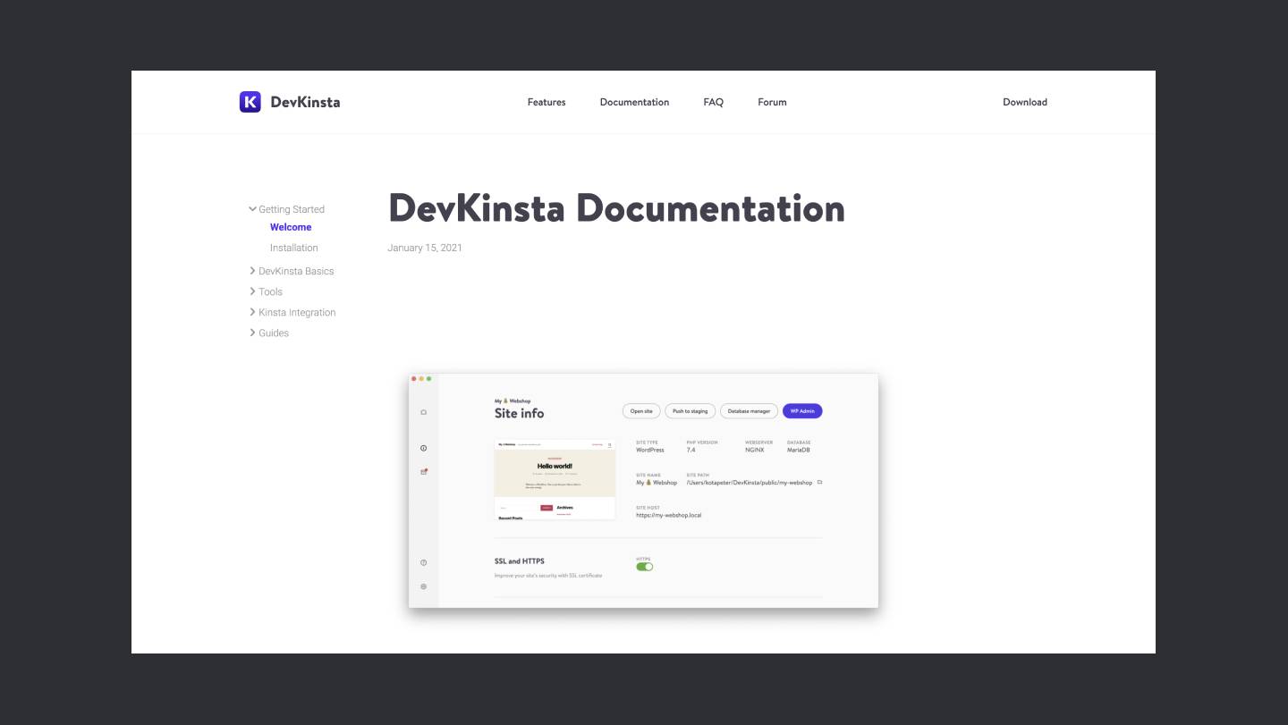Click the DevKinsta Basics sidebar label
The width and height of the screenshot is (1288, 725).
(296, 271)
